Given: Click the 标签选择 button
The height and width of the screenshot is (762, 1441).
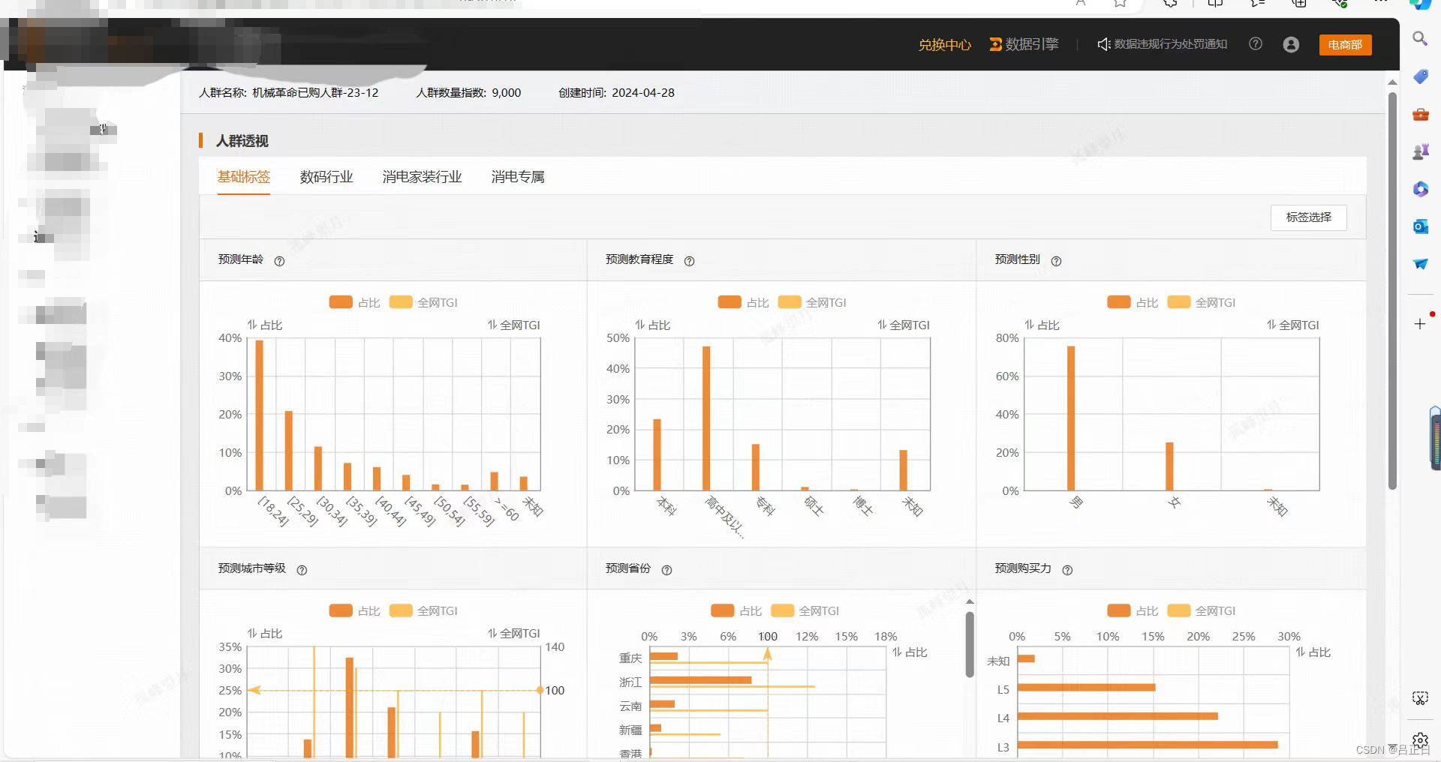Looking at the screenshot, I should pyautogui.click(x=1308, y=217).
